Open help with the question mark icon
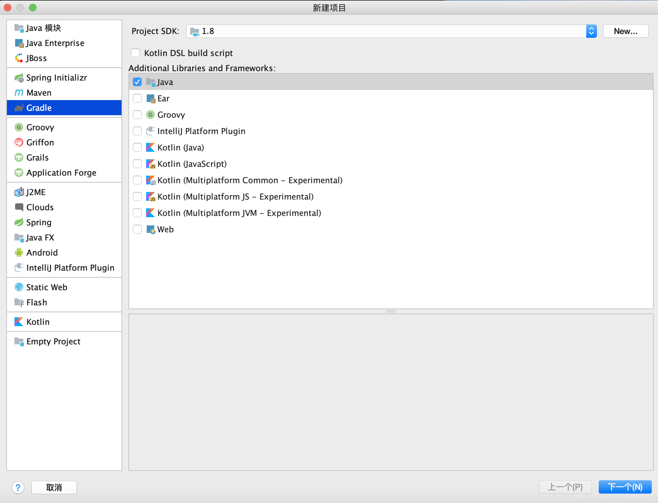658x503 pixels. point(18,488)
